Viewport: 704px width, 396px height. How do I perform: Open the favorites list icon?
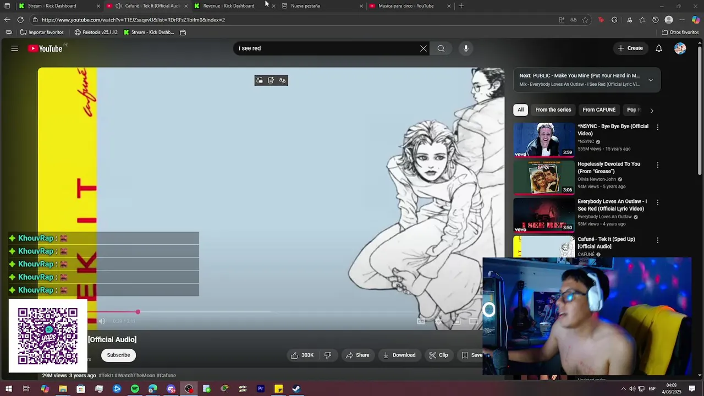coord(642,20)
